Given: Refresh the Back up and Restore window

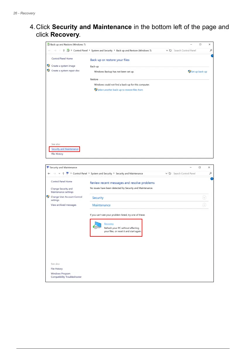Looking at the screenshot, I should pyautogui.click(x=170, y=50).
